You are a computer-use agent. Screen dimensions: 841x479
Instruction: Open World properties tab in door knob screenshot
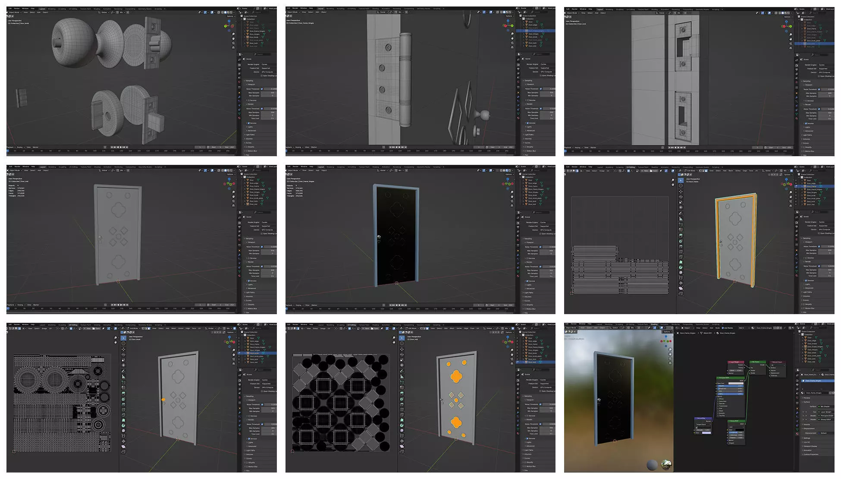[239, 82]
